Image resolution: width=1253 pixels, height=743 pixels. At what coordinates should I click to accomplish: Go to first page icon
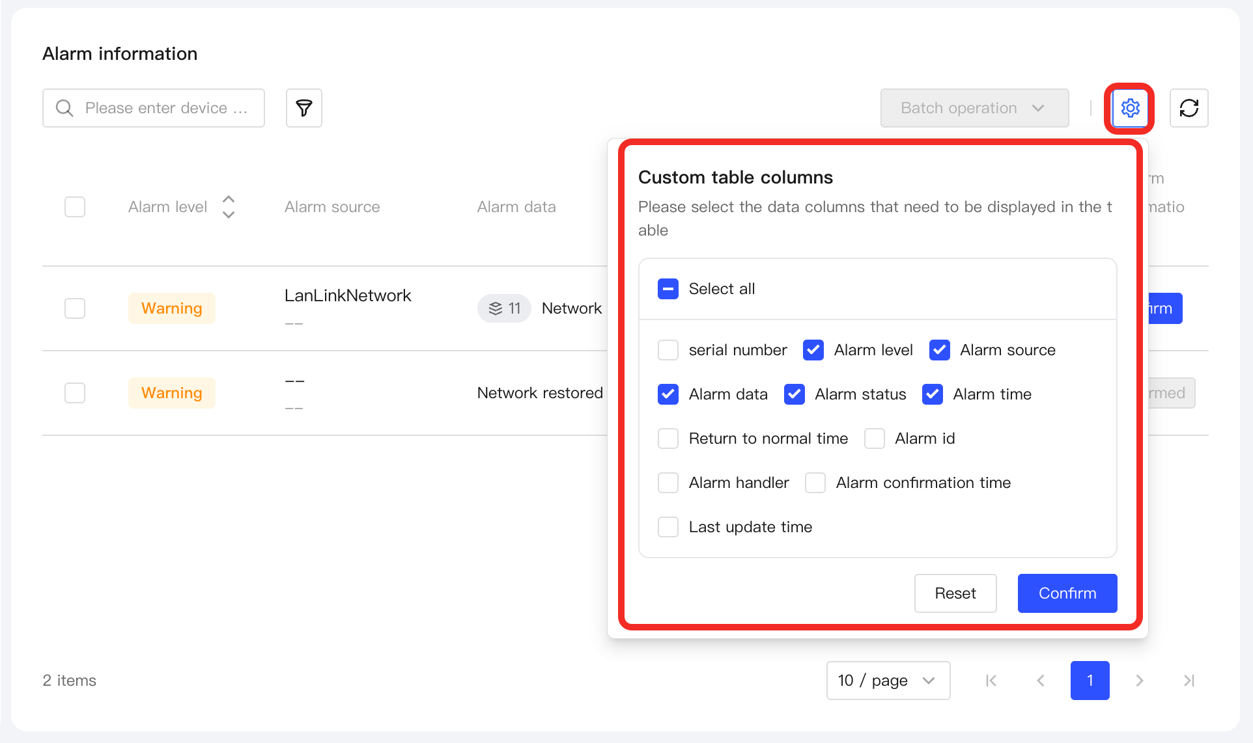(991, 681)
